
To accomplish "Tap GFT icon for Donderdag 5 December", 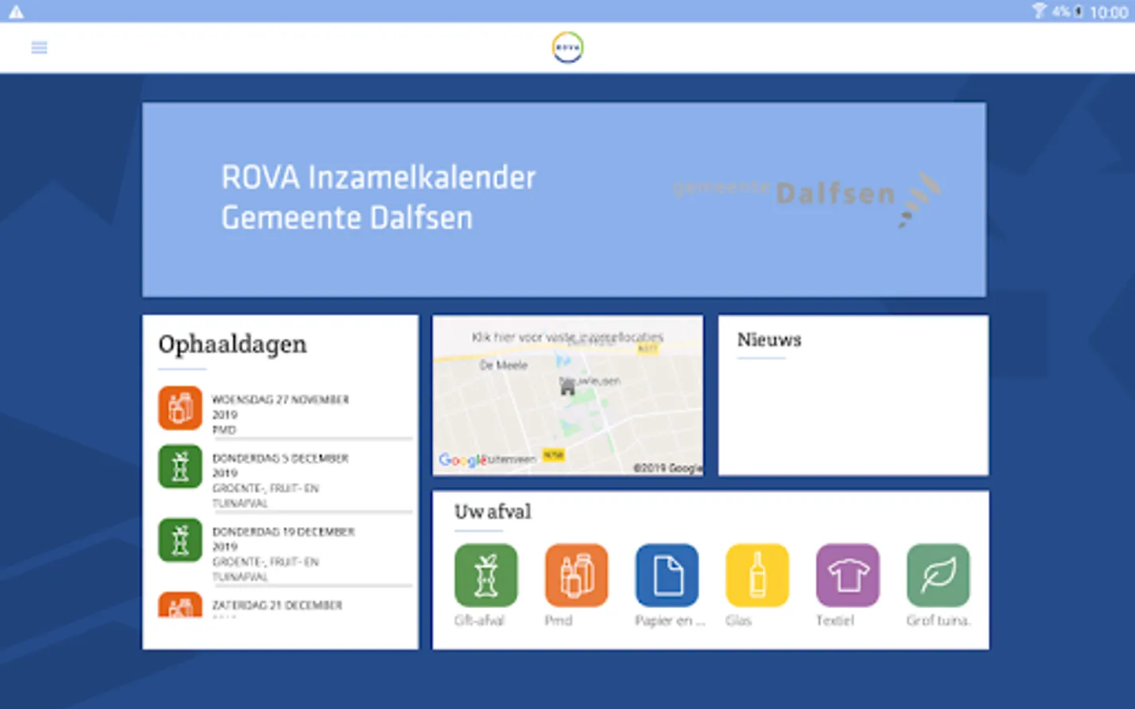I will tap(180, 466).
